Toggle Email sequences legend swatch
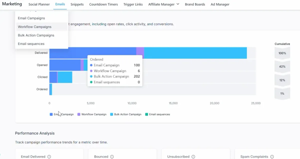The image size is (300, 159). click(x=146, y=114)
